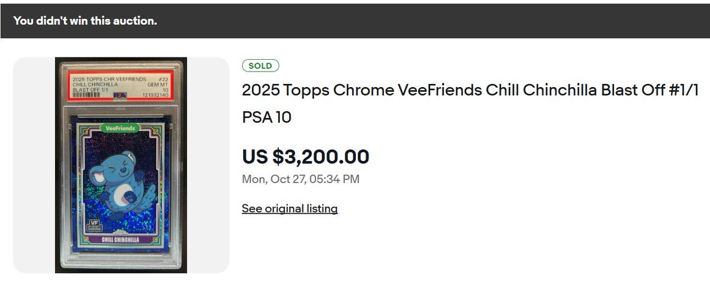Click the green VeeFriends logo on the card

[120, 128]
